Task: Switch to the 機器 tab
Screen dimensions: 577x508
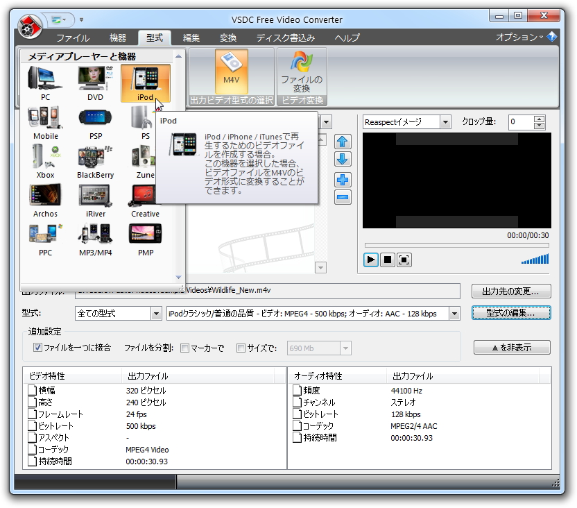Action: [x=118, y=38]
